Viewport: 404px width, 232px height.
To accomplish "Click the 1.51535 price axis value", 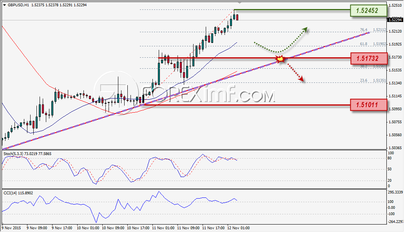I will pos(395,70).
